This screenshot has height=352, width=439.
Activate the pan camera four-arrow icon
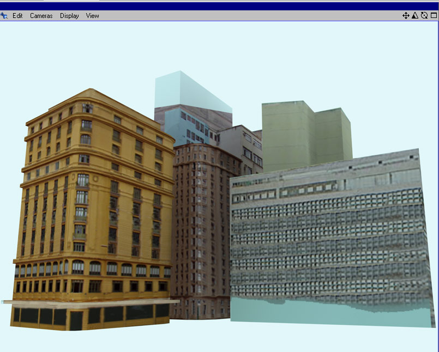click(x=406, y=15)
